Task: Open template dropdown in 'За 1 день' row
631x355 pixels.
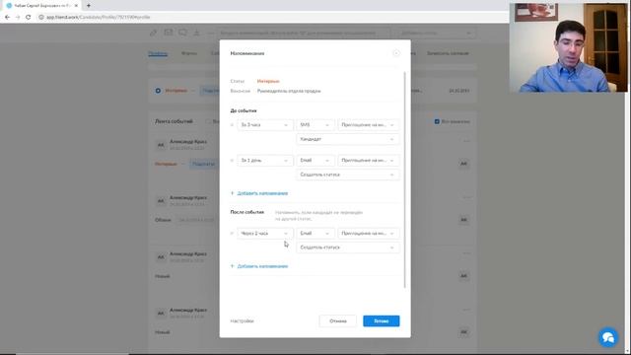Action: click(x=368, y=161)
